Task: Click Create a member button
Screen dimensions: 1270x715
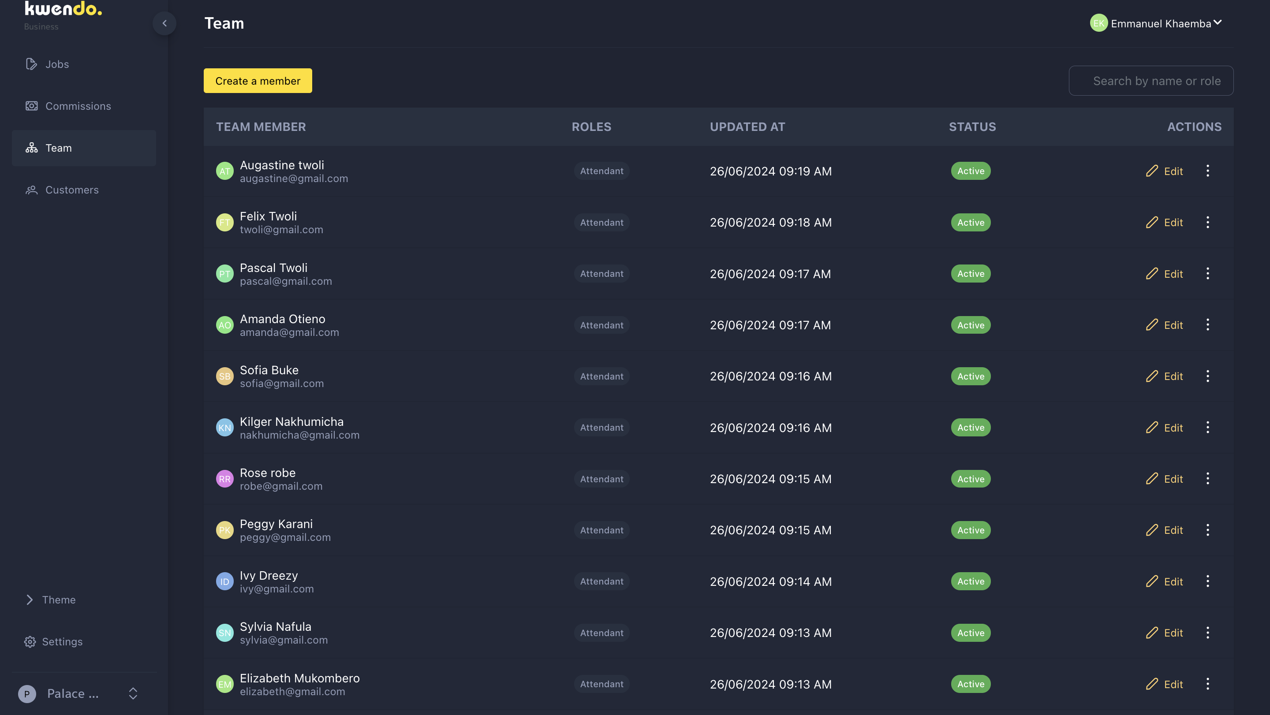Action: tap(258, 81)
